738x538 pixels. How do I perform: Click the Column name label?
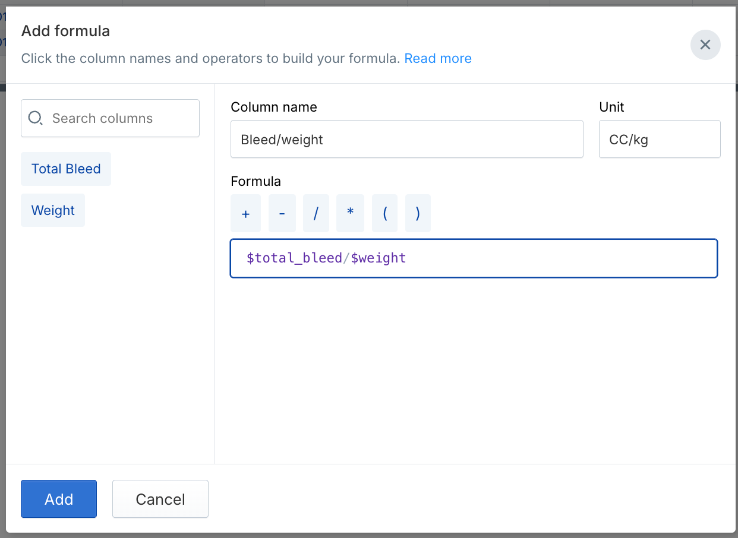pyautogui.click(x=274, y=107)
